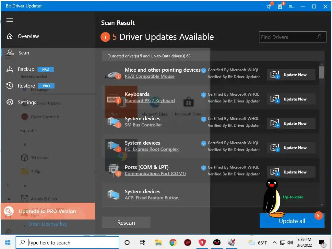Update the SM Bus Controller driver now

291,124
